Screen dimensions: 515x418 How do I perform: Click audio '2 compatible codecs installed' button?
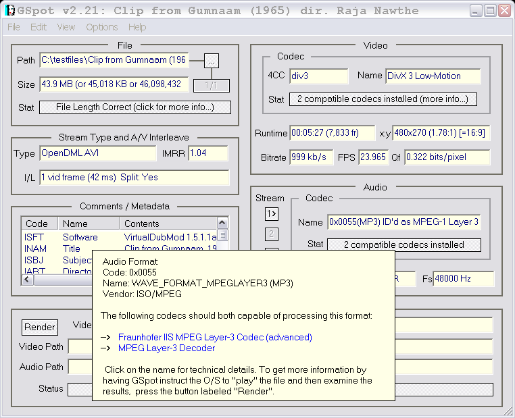coord(404,244)
